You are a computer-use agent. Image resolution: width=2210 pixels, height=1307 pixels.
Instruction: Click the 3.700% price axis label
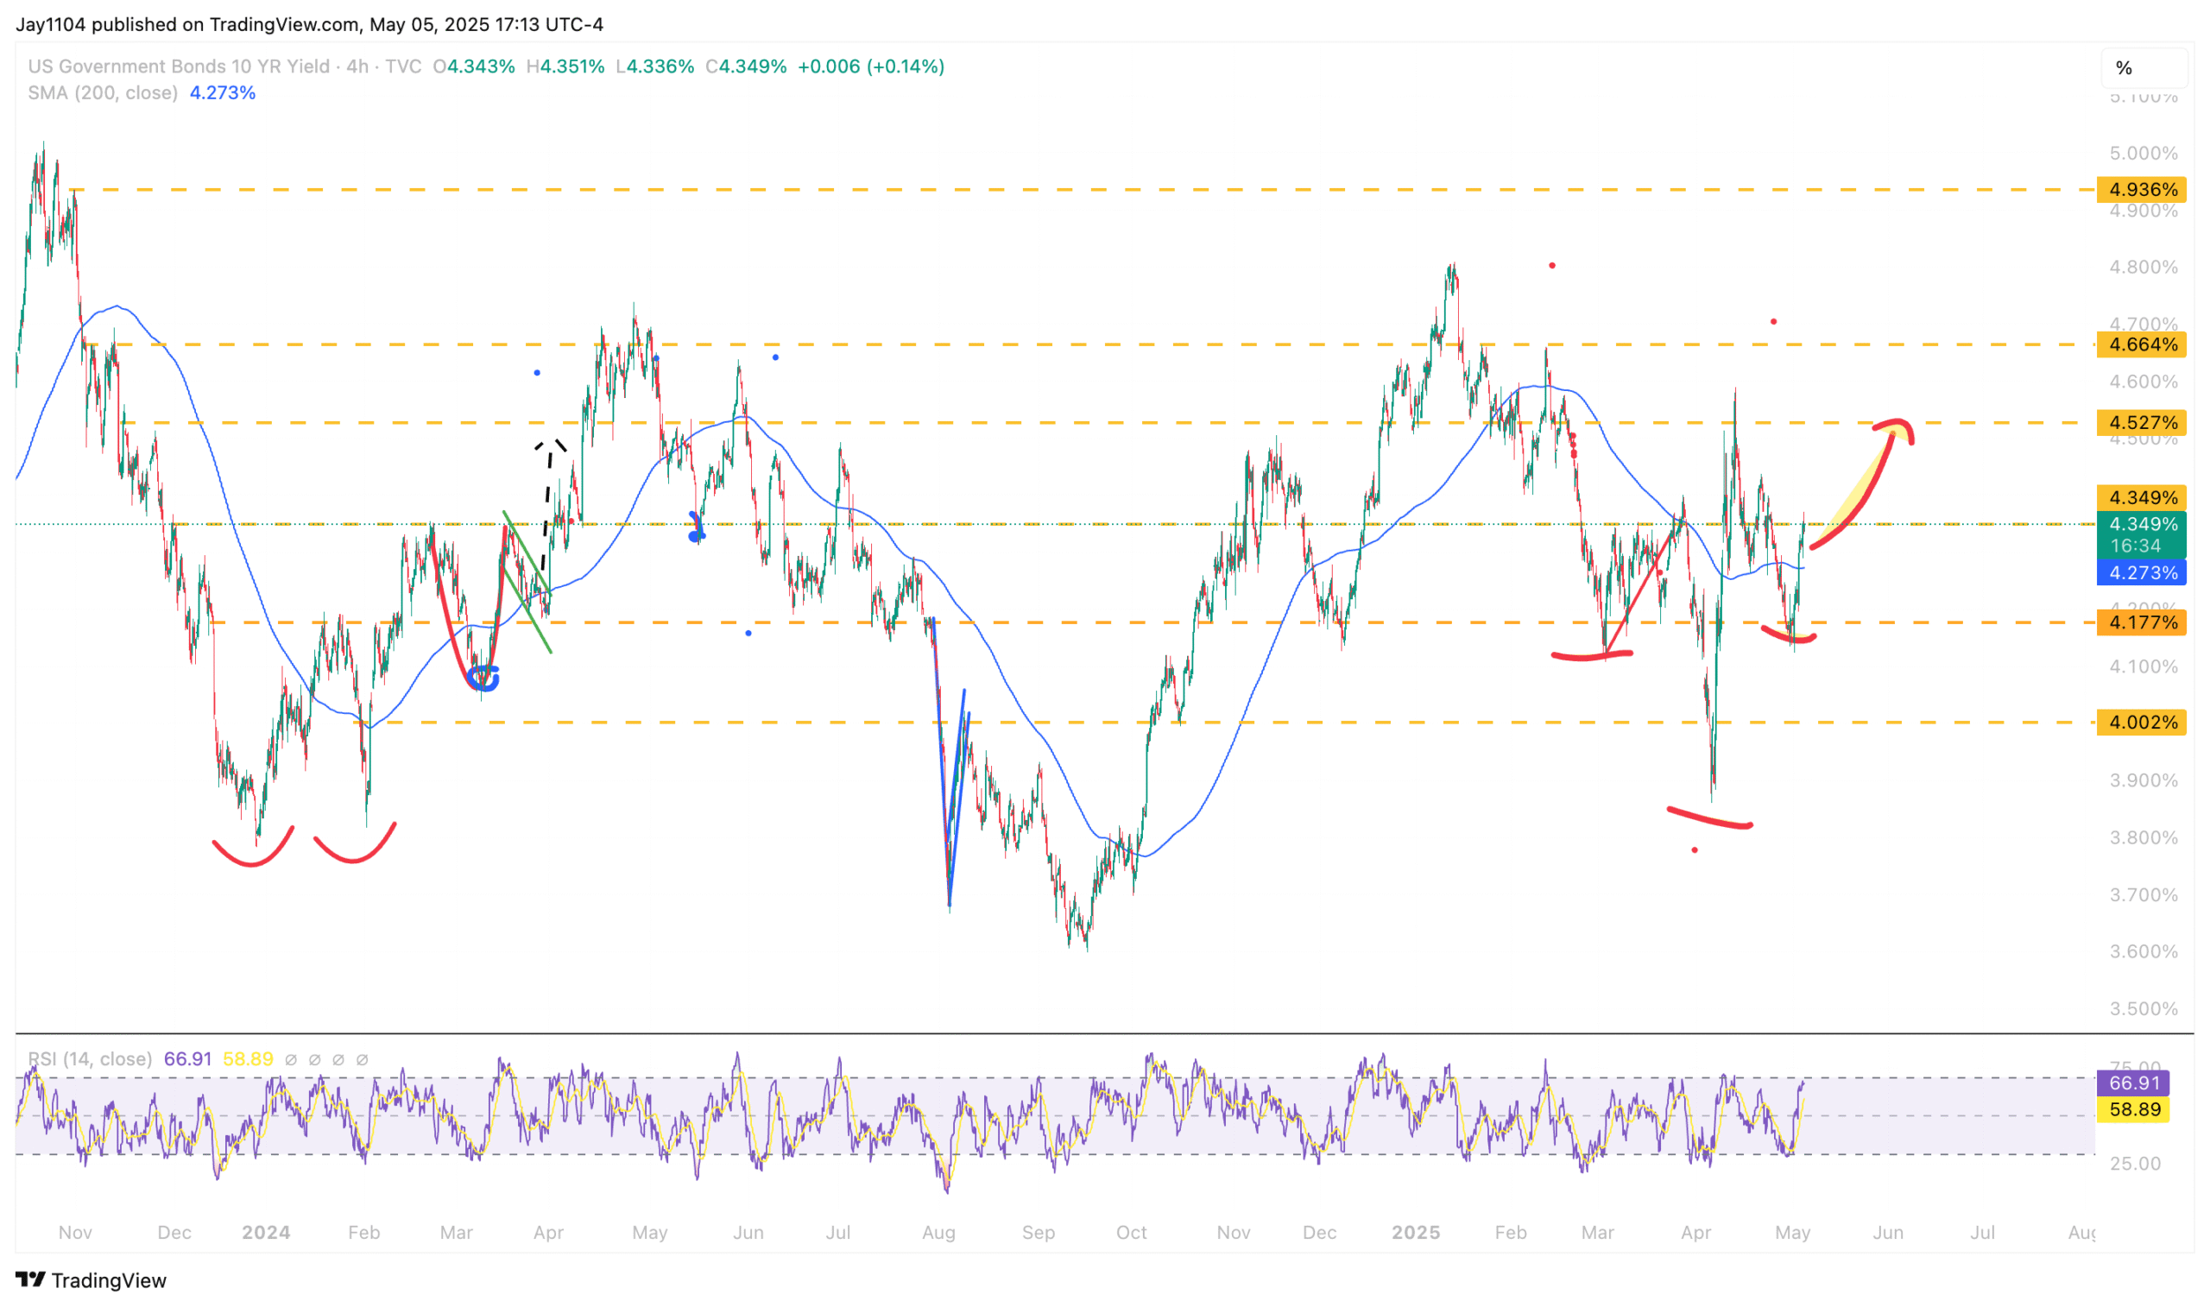[2143, 895]
